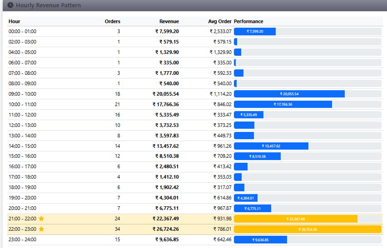Click the ₹ 20,055.54 performance bar
Screen dimensions: 387x248
tap(289, 94)
